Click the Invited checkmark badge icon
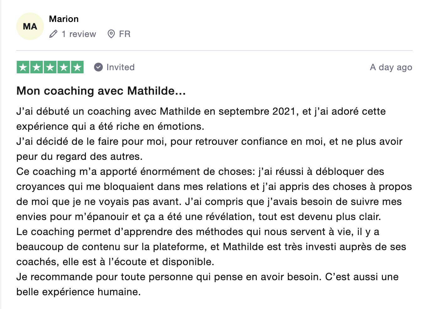Viewport: 427px width, 309px height. click(98, 67)
